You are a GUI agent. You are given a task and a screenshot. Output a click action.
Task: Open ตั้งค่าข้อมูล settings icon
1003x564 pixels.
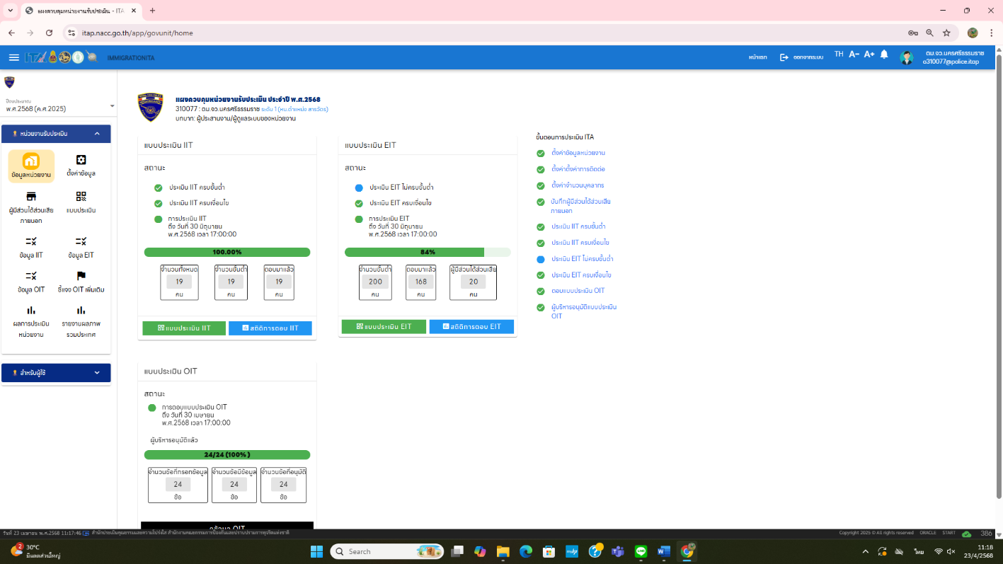(x=81, y=160)
